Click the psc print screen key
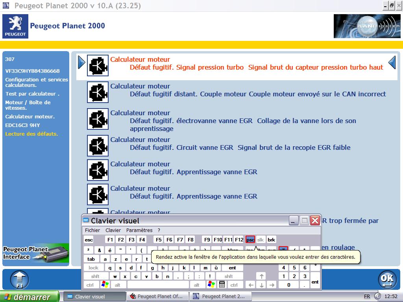This screenshot has width=403, height=302. pyautogui.click(x=250, y=240)
